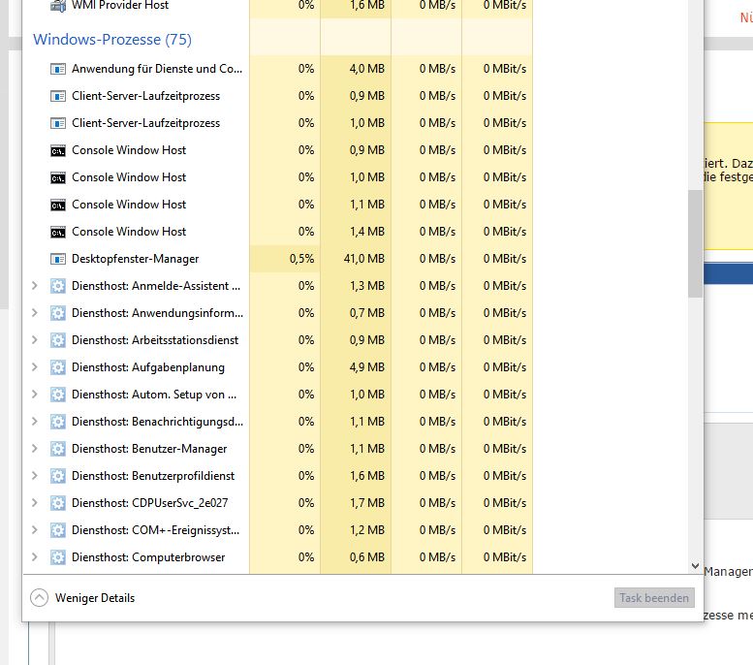Click icon of Anwendung für Dienste und Co... process
This screenshot has width=753, height=665.
click(x=58, y=69)
